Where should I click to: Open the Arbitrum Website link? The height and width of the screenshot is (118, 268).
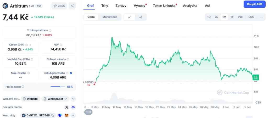(x=30, y=99)
